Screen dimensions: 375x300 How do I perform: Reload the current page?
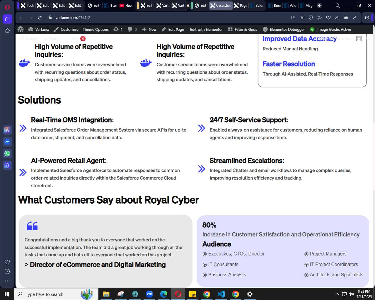pyautogui.click(x=40, y=18)
